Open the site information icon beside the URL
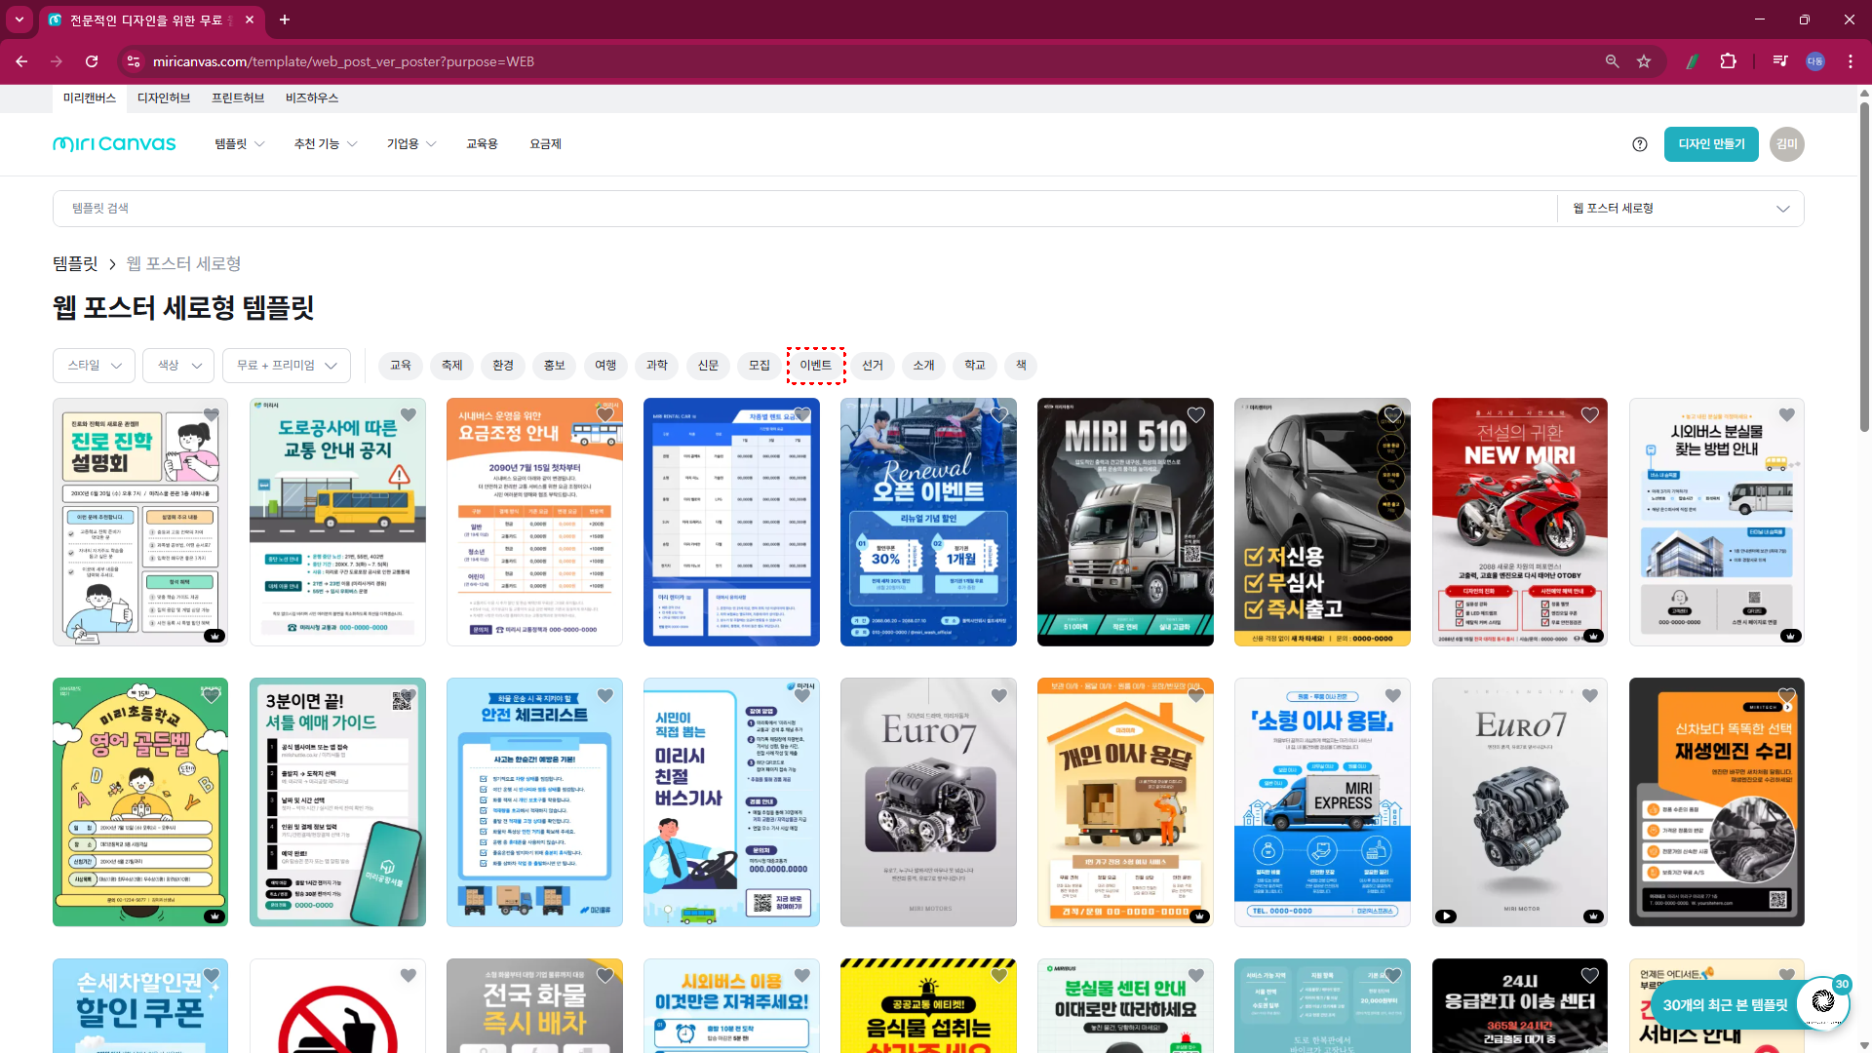The image size is (1872, 1053). tap(134, 61)
